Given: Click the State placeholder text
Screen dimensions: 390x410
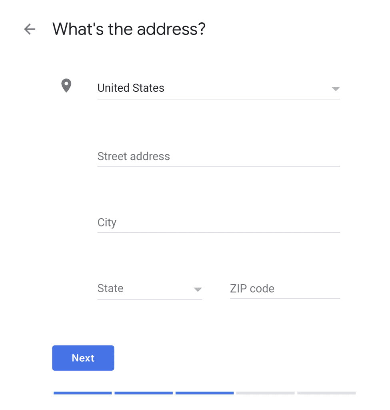Looking at the screenshot, I should tap(110, 288).
